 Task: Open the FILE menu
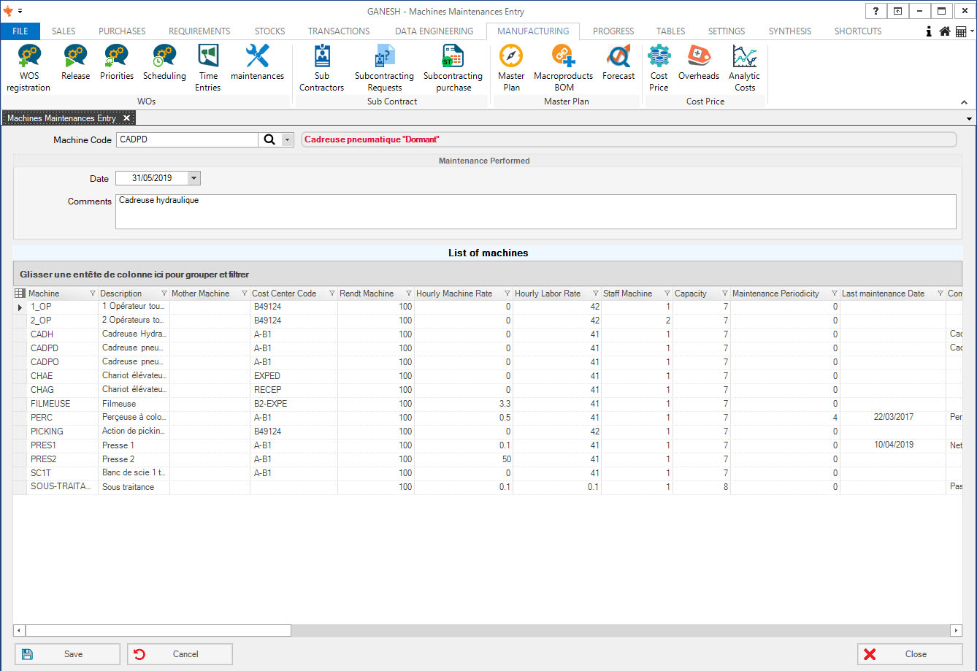pos(20,31)
